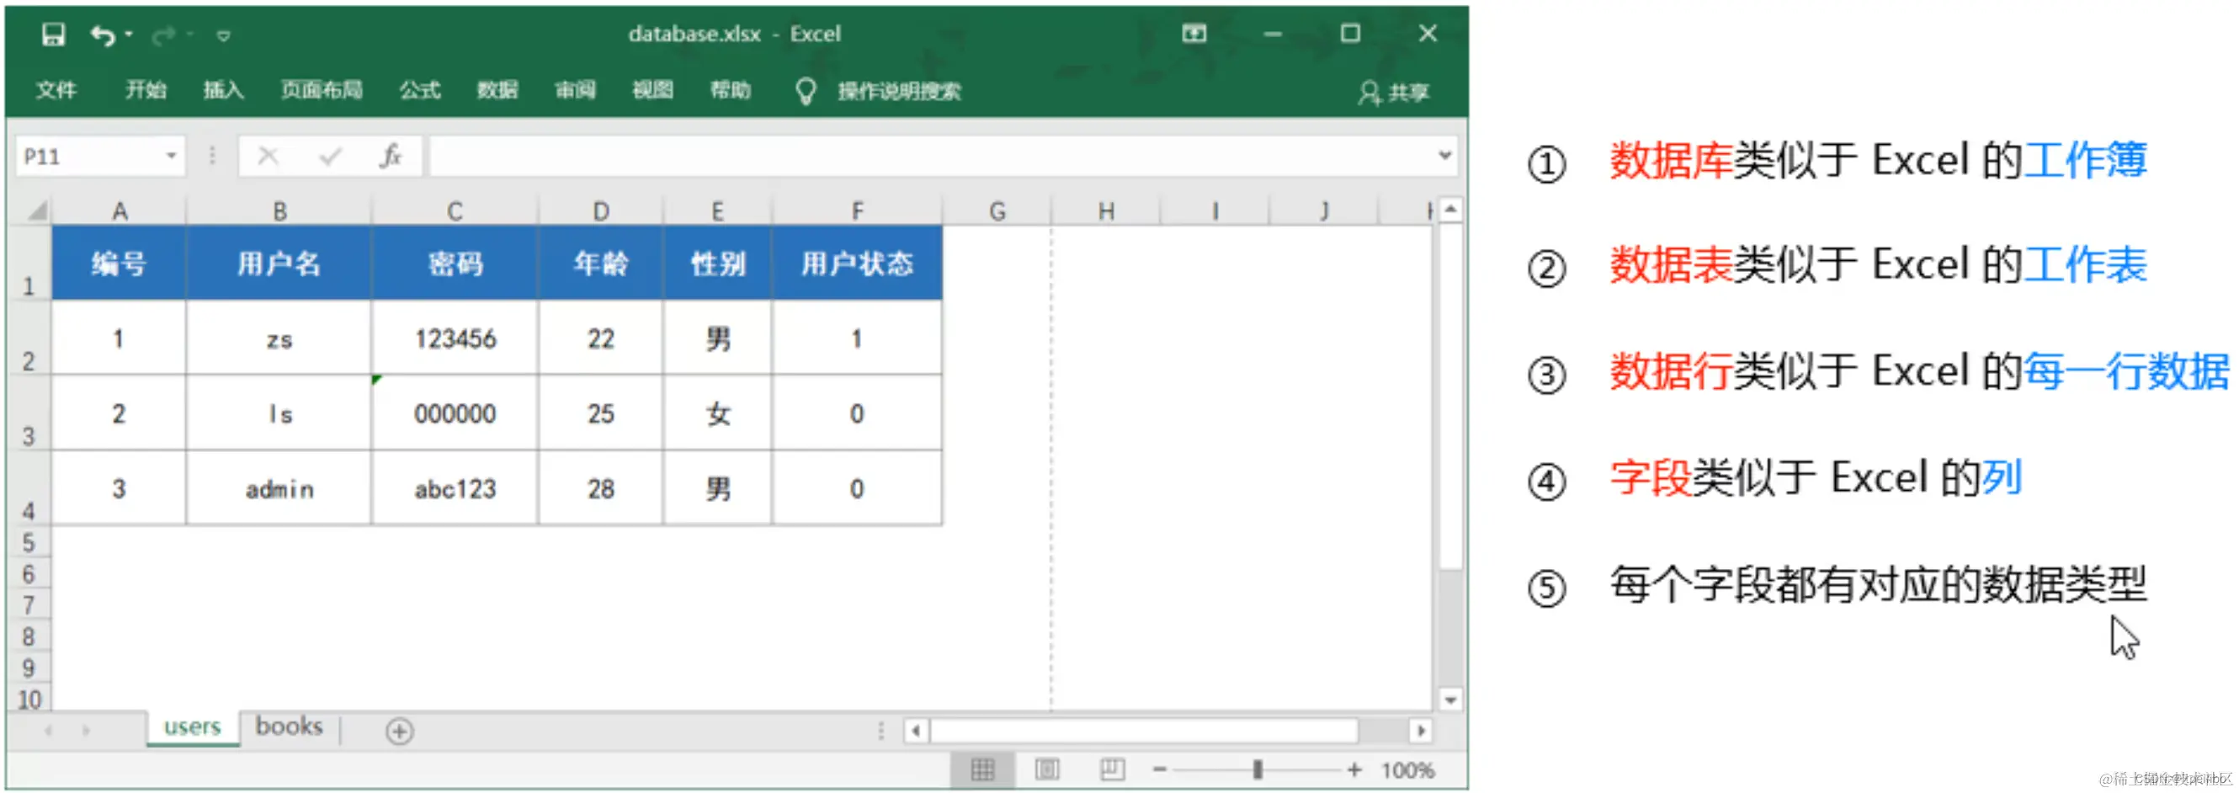Open Insert Function with the fx icon

(x=392, y=157)
